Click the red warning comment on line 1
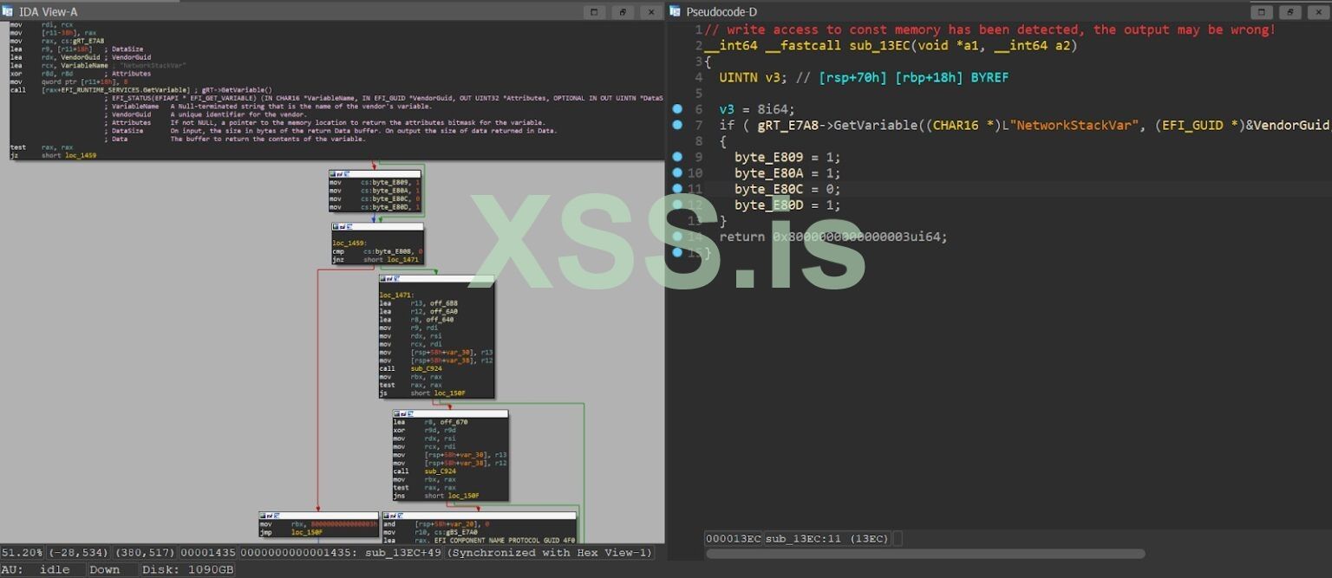Screen dimensions: 1332x578 tap(990, 29)
